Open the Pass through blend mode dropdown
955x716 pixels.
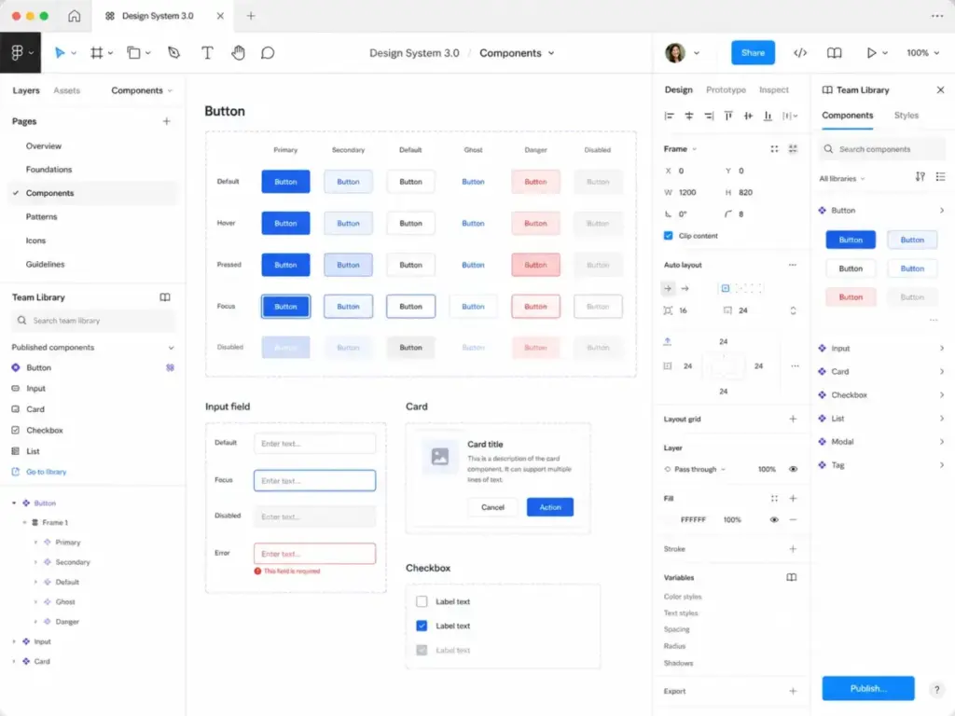click(x=695, y=470)
